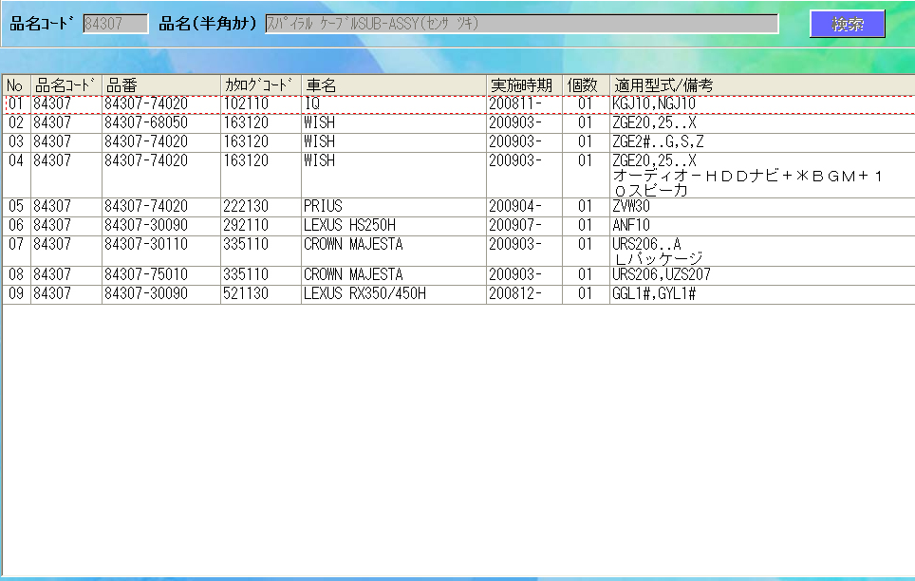Click the 個数 column header
The image size is (915, 581).
coord(586,85)
